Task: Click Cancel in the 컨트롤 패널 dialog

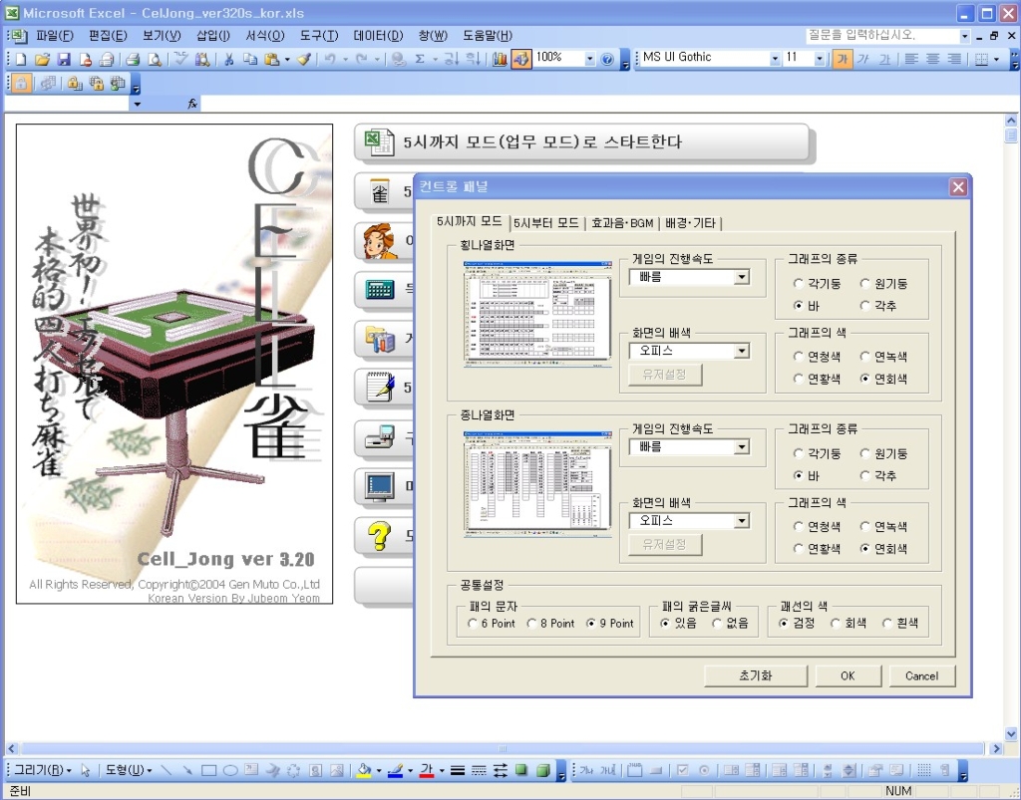Action: click(921, 675)
